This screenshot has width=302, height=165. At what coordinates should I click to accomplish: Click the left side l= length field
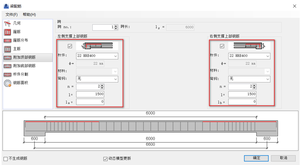click(x=90, y=94)
